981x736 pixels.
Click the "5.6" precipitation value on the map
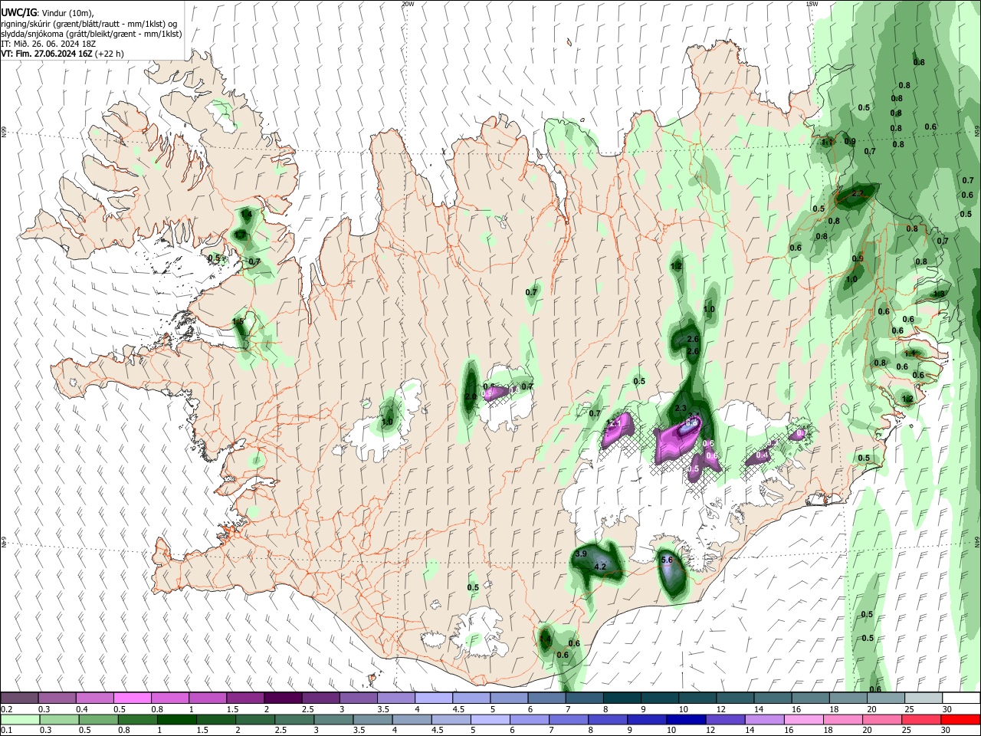coord(666,560)
